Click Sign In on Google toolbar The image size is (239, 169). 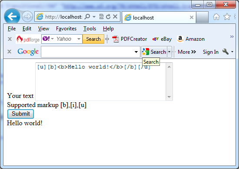pyautogui.click(x=210, y=52)
